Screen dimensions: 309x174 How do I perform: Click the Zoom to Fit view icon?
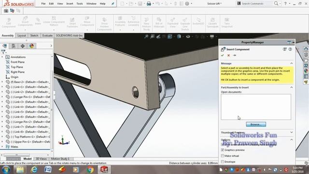[146, 37]
